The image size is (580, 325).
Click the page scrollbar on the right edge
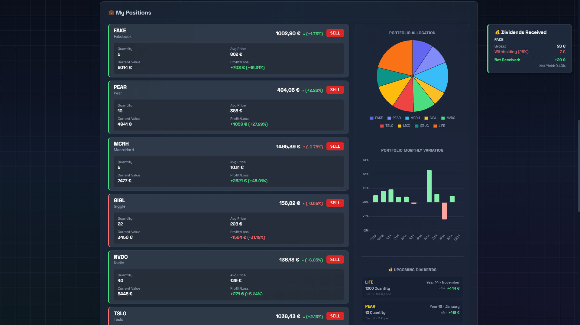tap(578, 166)
